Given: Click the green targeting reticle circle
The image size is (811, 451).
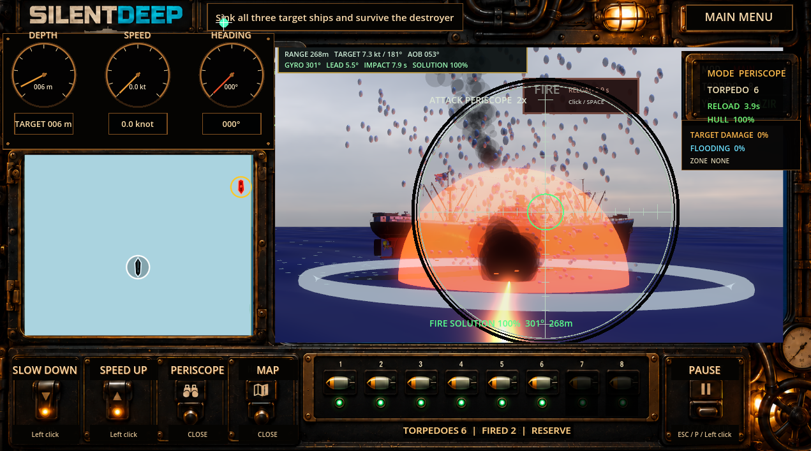Looking at the screenshot, I should coord(546,212).
